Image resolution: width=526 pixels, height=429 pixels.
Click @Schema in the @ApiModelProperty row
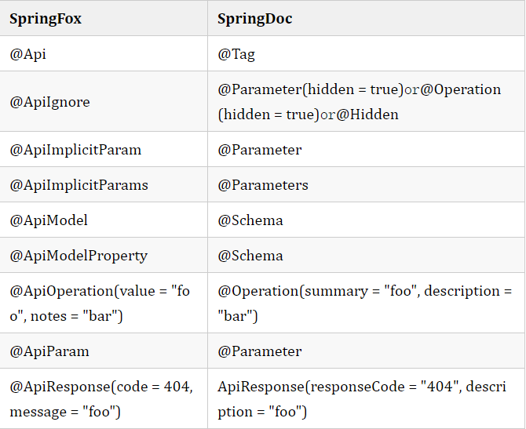[250, 255]
